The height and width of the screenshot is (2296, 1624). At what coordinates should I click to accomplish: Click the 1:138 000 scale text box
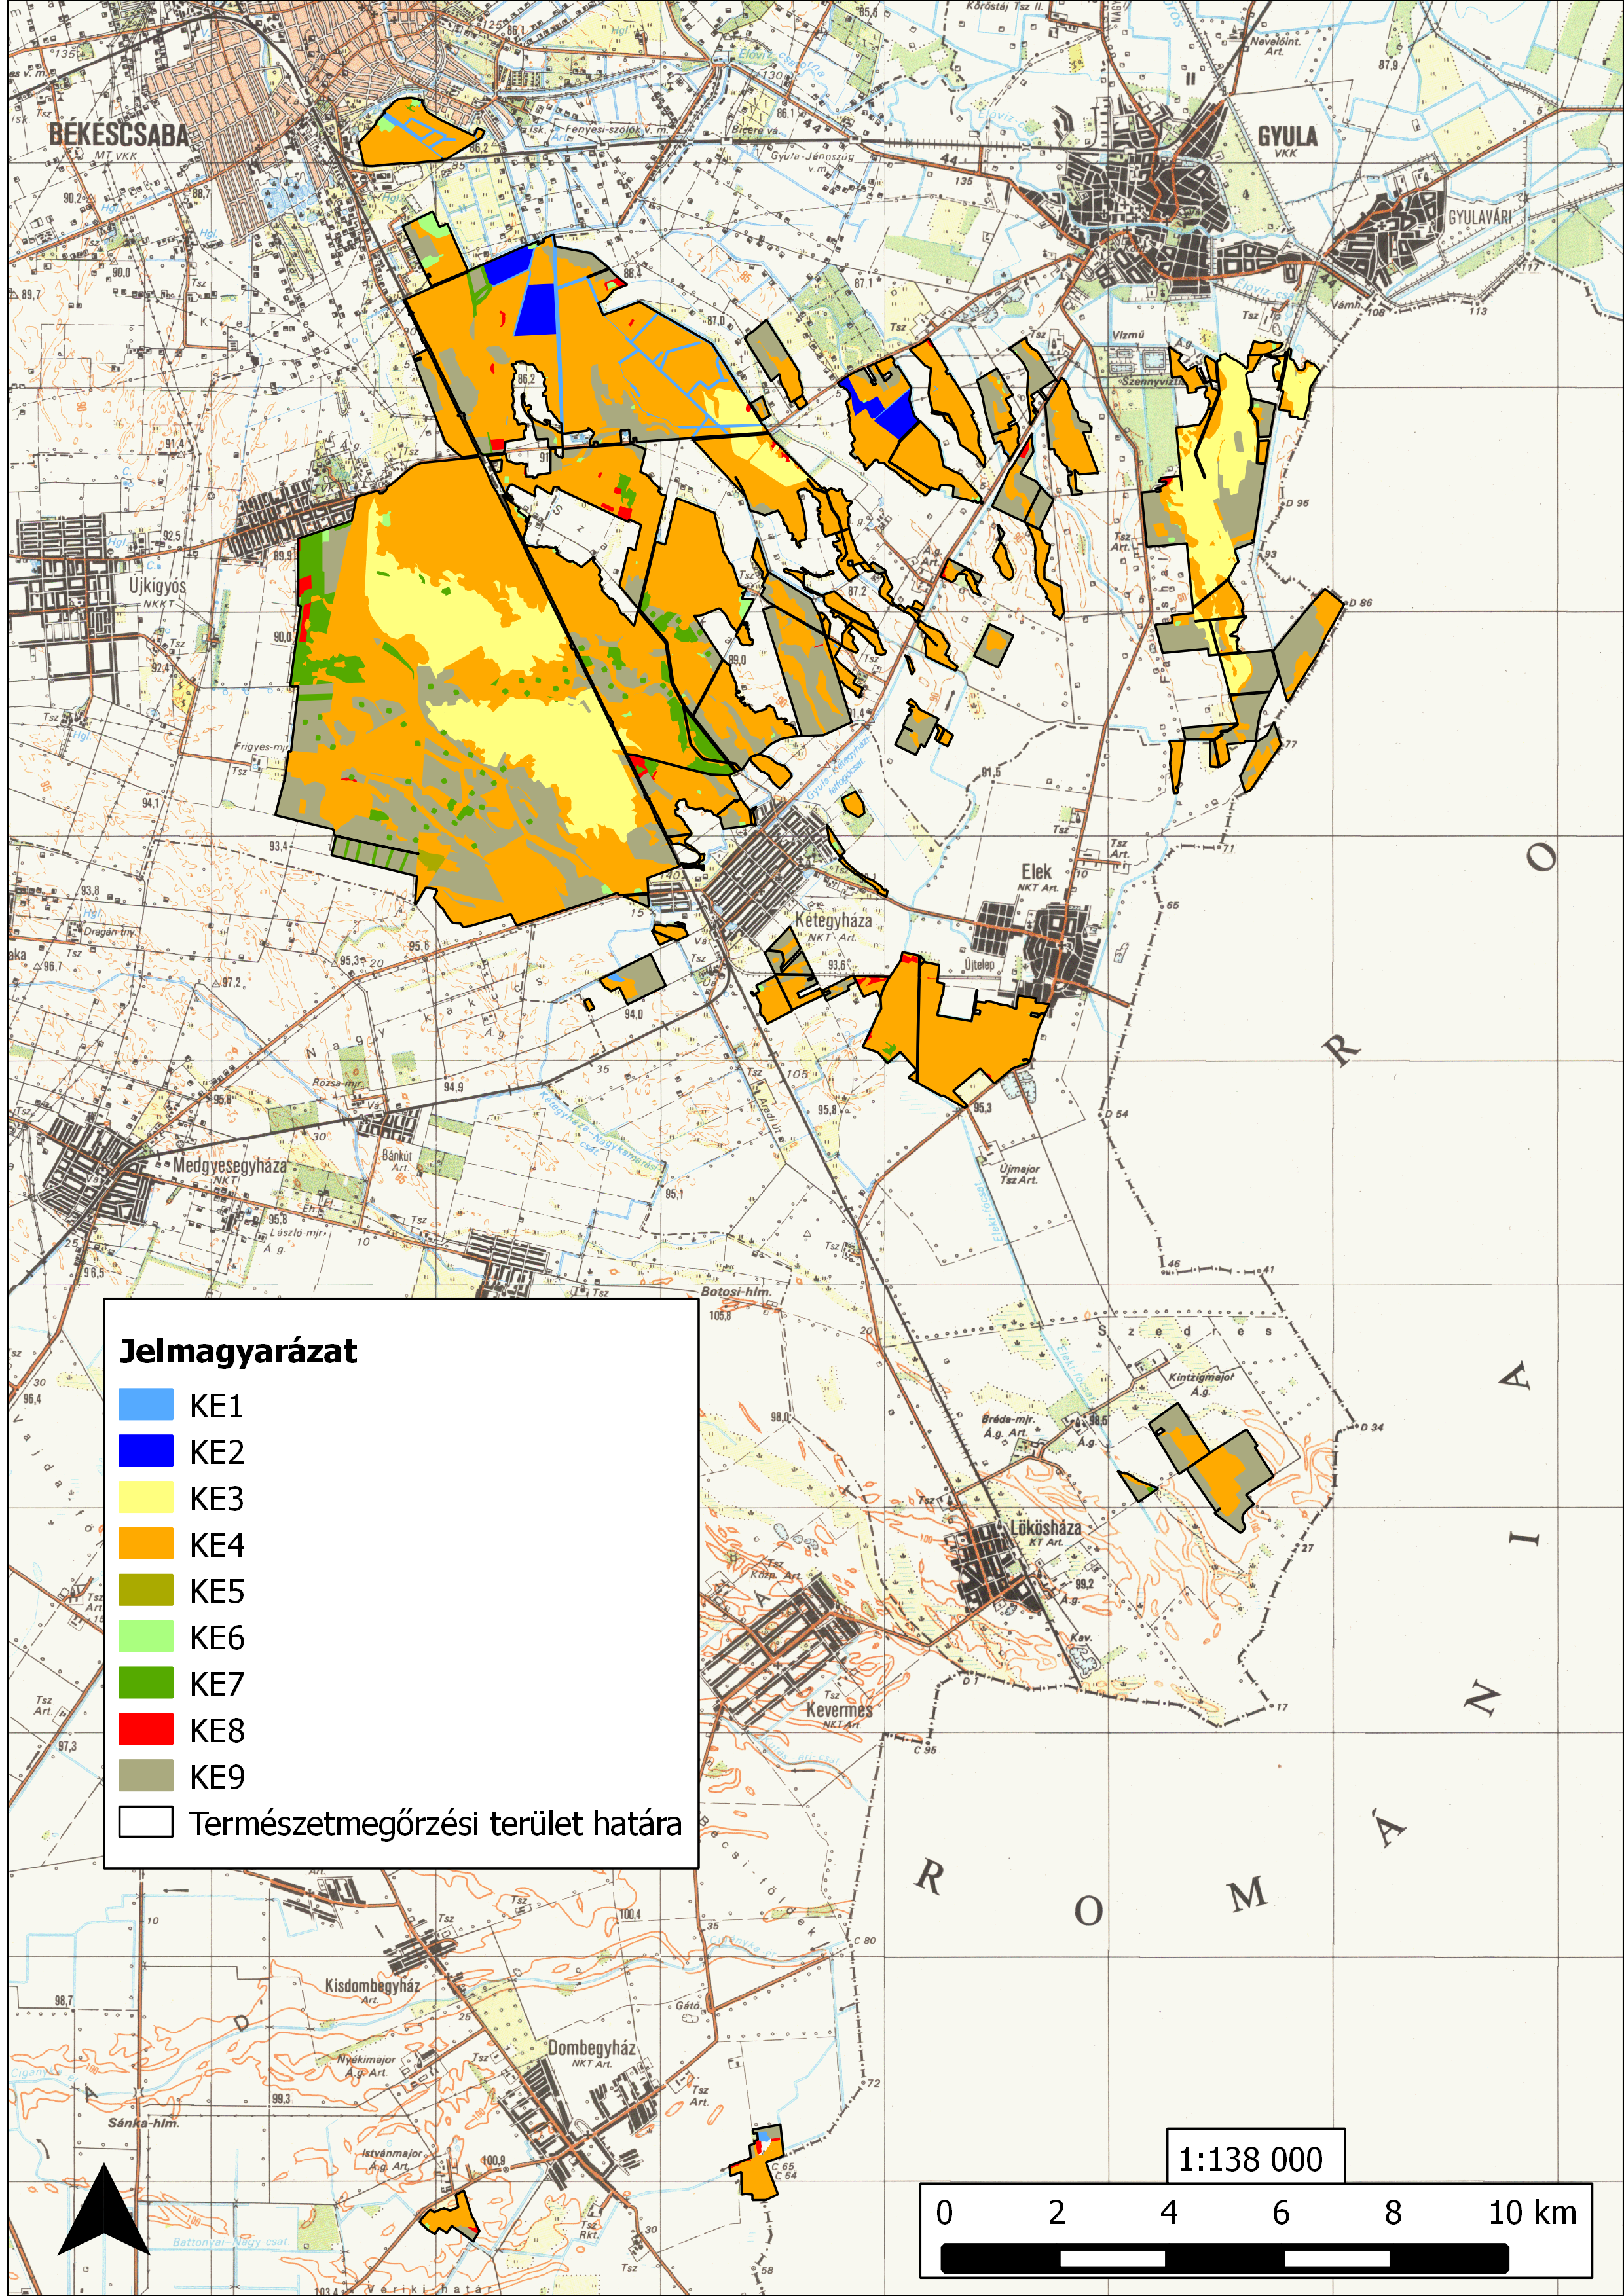1255,2156
